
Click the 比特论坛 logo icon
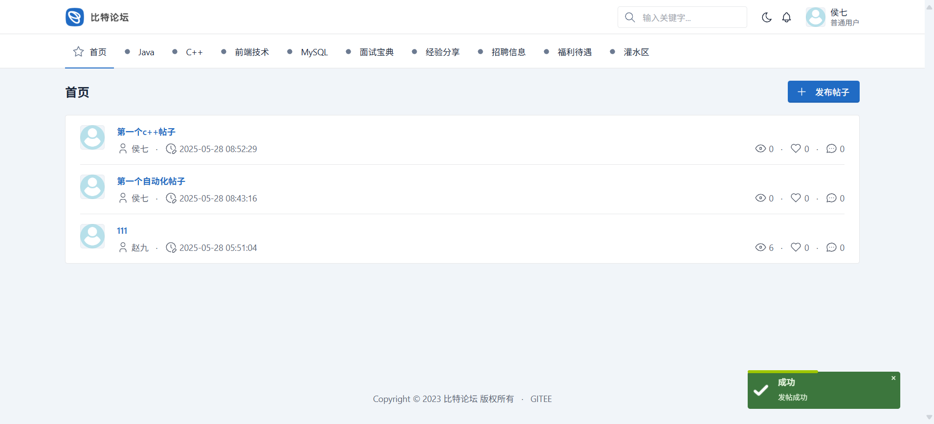[x=75, y=17]
